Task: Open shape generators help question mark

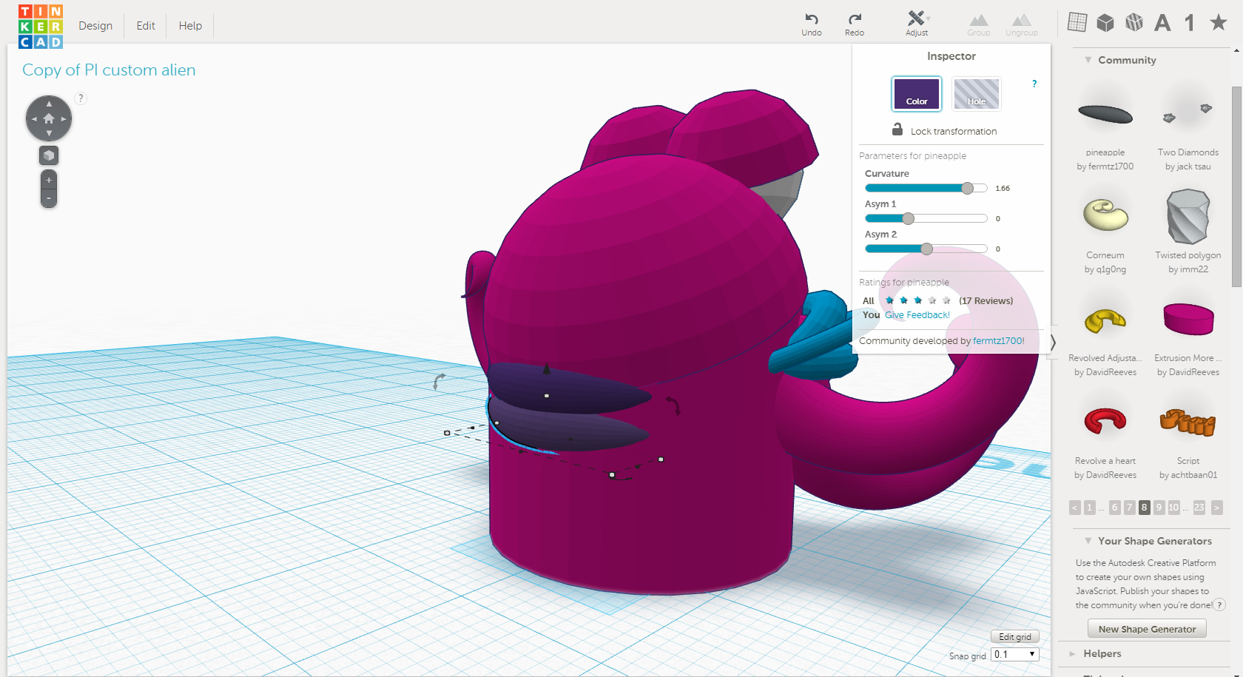Action: (x=1219, y=605)
